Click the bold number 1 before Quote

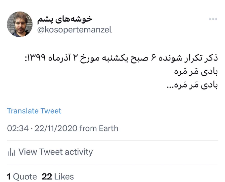click(x=9, y=177)
